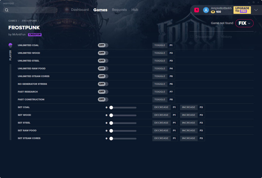This screenshot has height=178, width=262.
Task: Click the AmpleBottle65 avatar icon
Action: [x=206, y=10]
